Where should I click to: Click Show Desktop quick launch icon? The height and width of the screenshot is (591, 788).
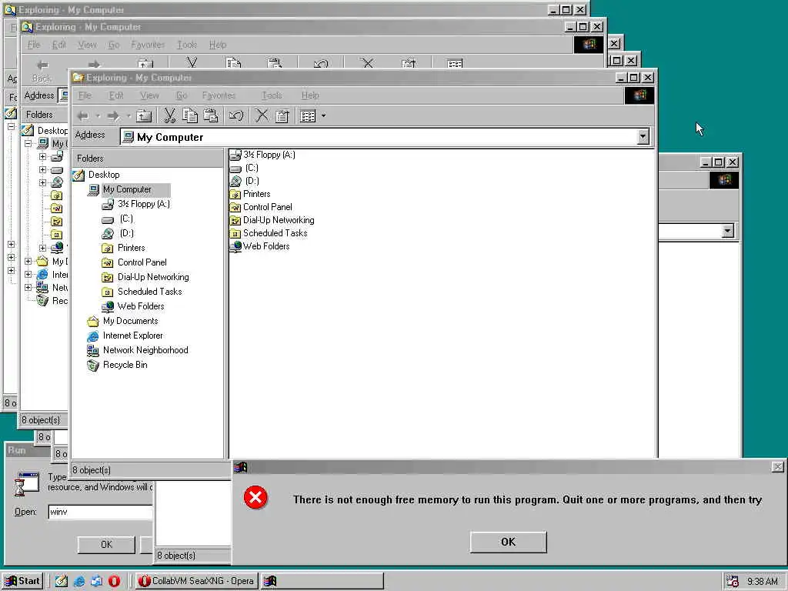(x=62, y=581)
